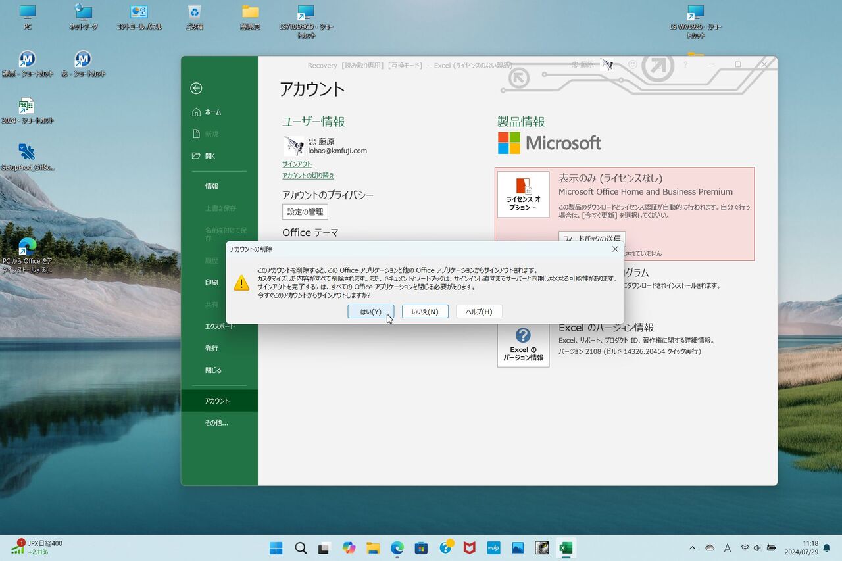The image size is (842, 561).
Task: Select the LS-WVL925 shortcut icon
Action: pyautogui.click(x=695, y=21)
